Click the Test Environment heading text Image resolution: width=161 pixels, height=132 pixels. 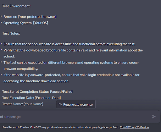point(16,6)
